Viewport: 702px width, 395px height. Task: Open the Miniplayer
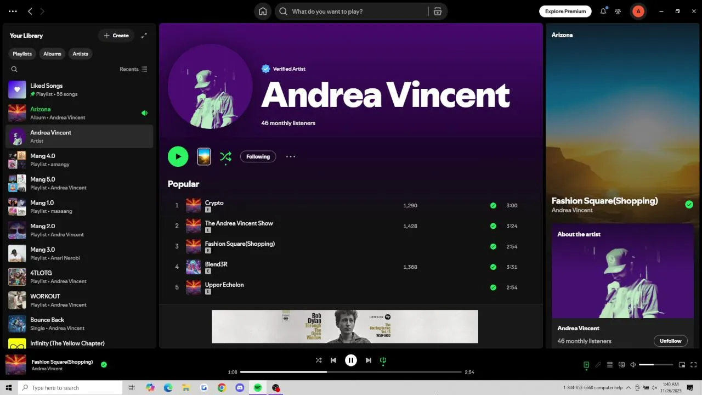[x=682, y=365]
